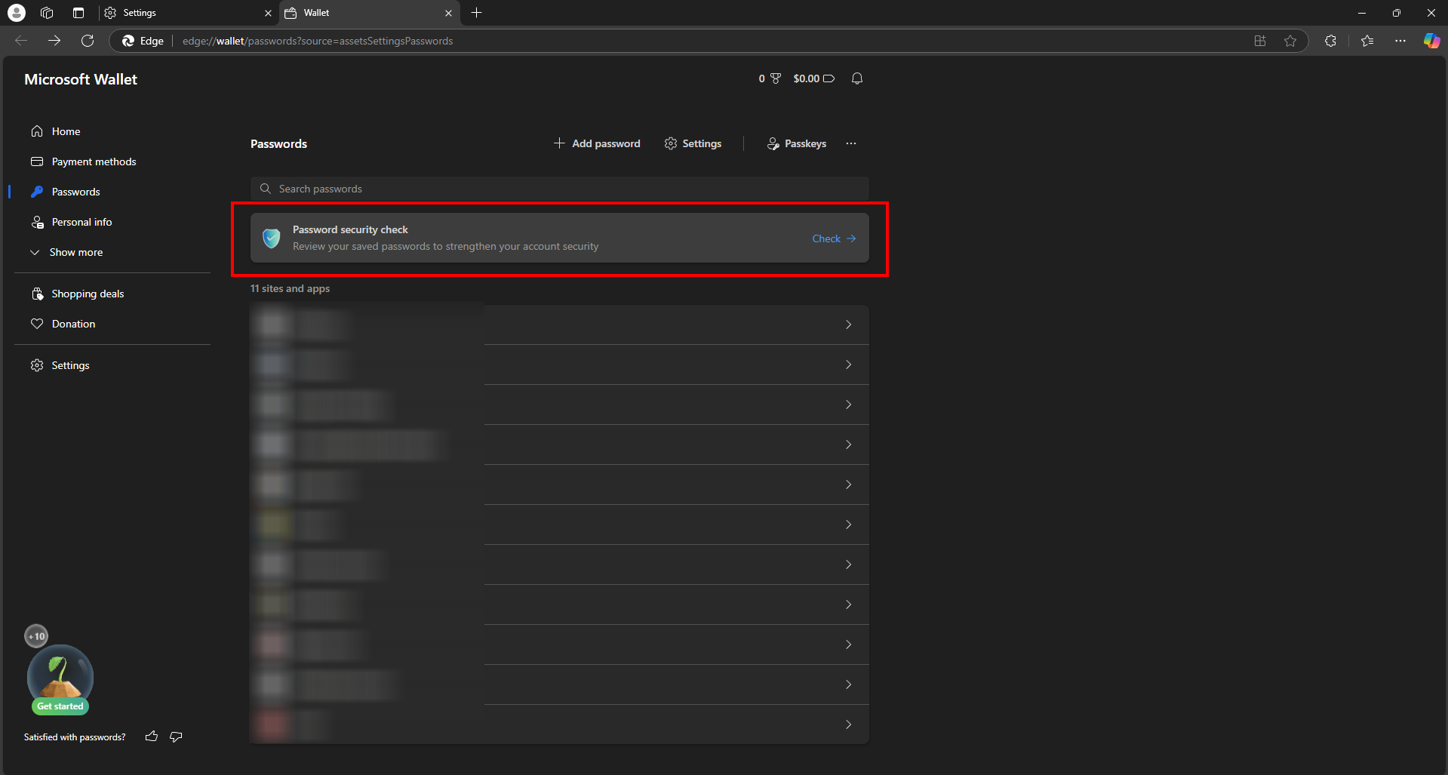
Task: Go forward with the forward arrow
Action: pos(54,41)
